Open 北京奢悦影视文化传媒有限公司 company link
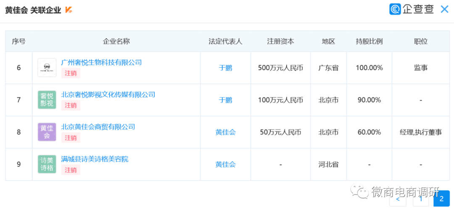The width and height of the screenshot is (454, 212). (x=108, y=95)
